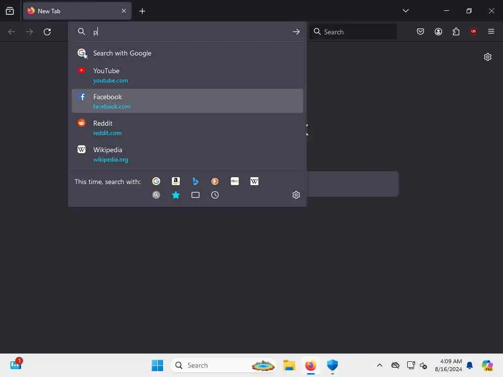Search this time with eBay engine
This screenshot has width=503, height=377.
point(235,181)
